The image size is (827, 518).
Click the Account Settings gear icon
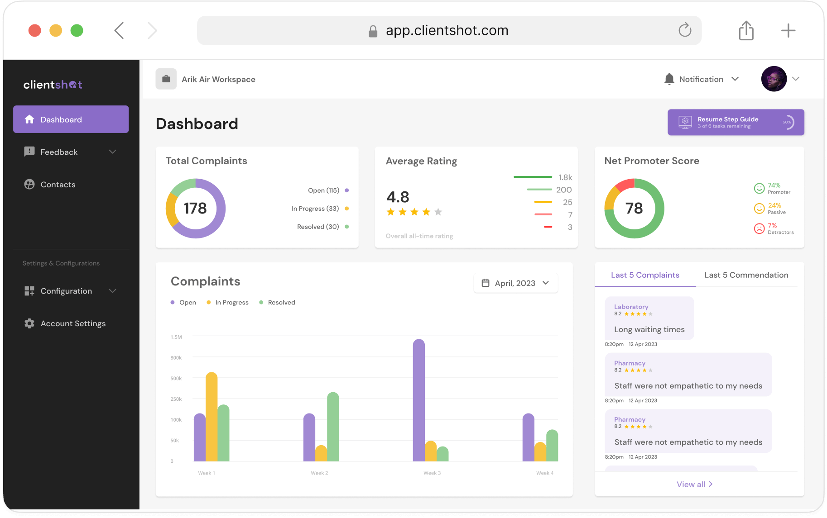click(29, 323)
